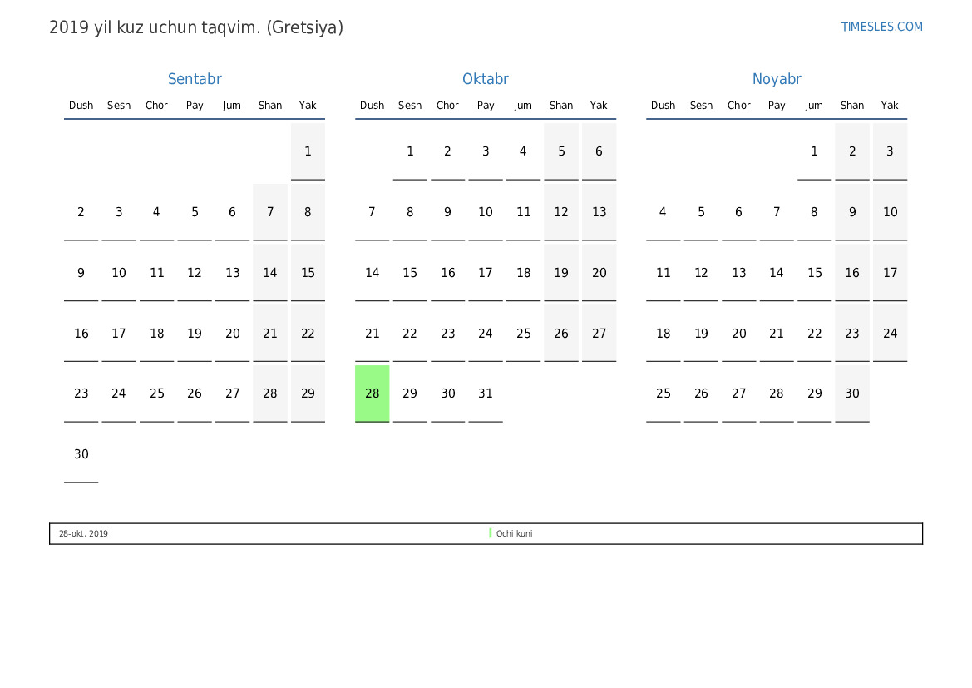972x688 pixels.
Task: Select 15 September
Action: tap(308, 272)
